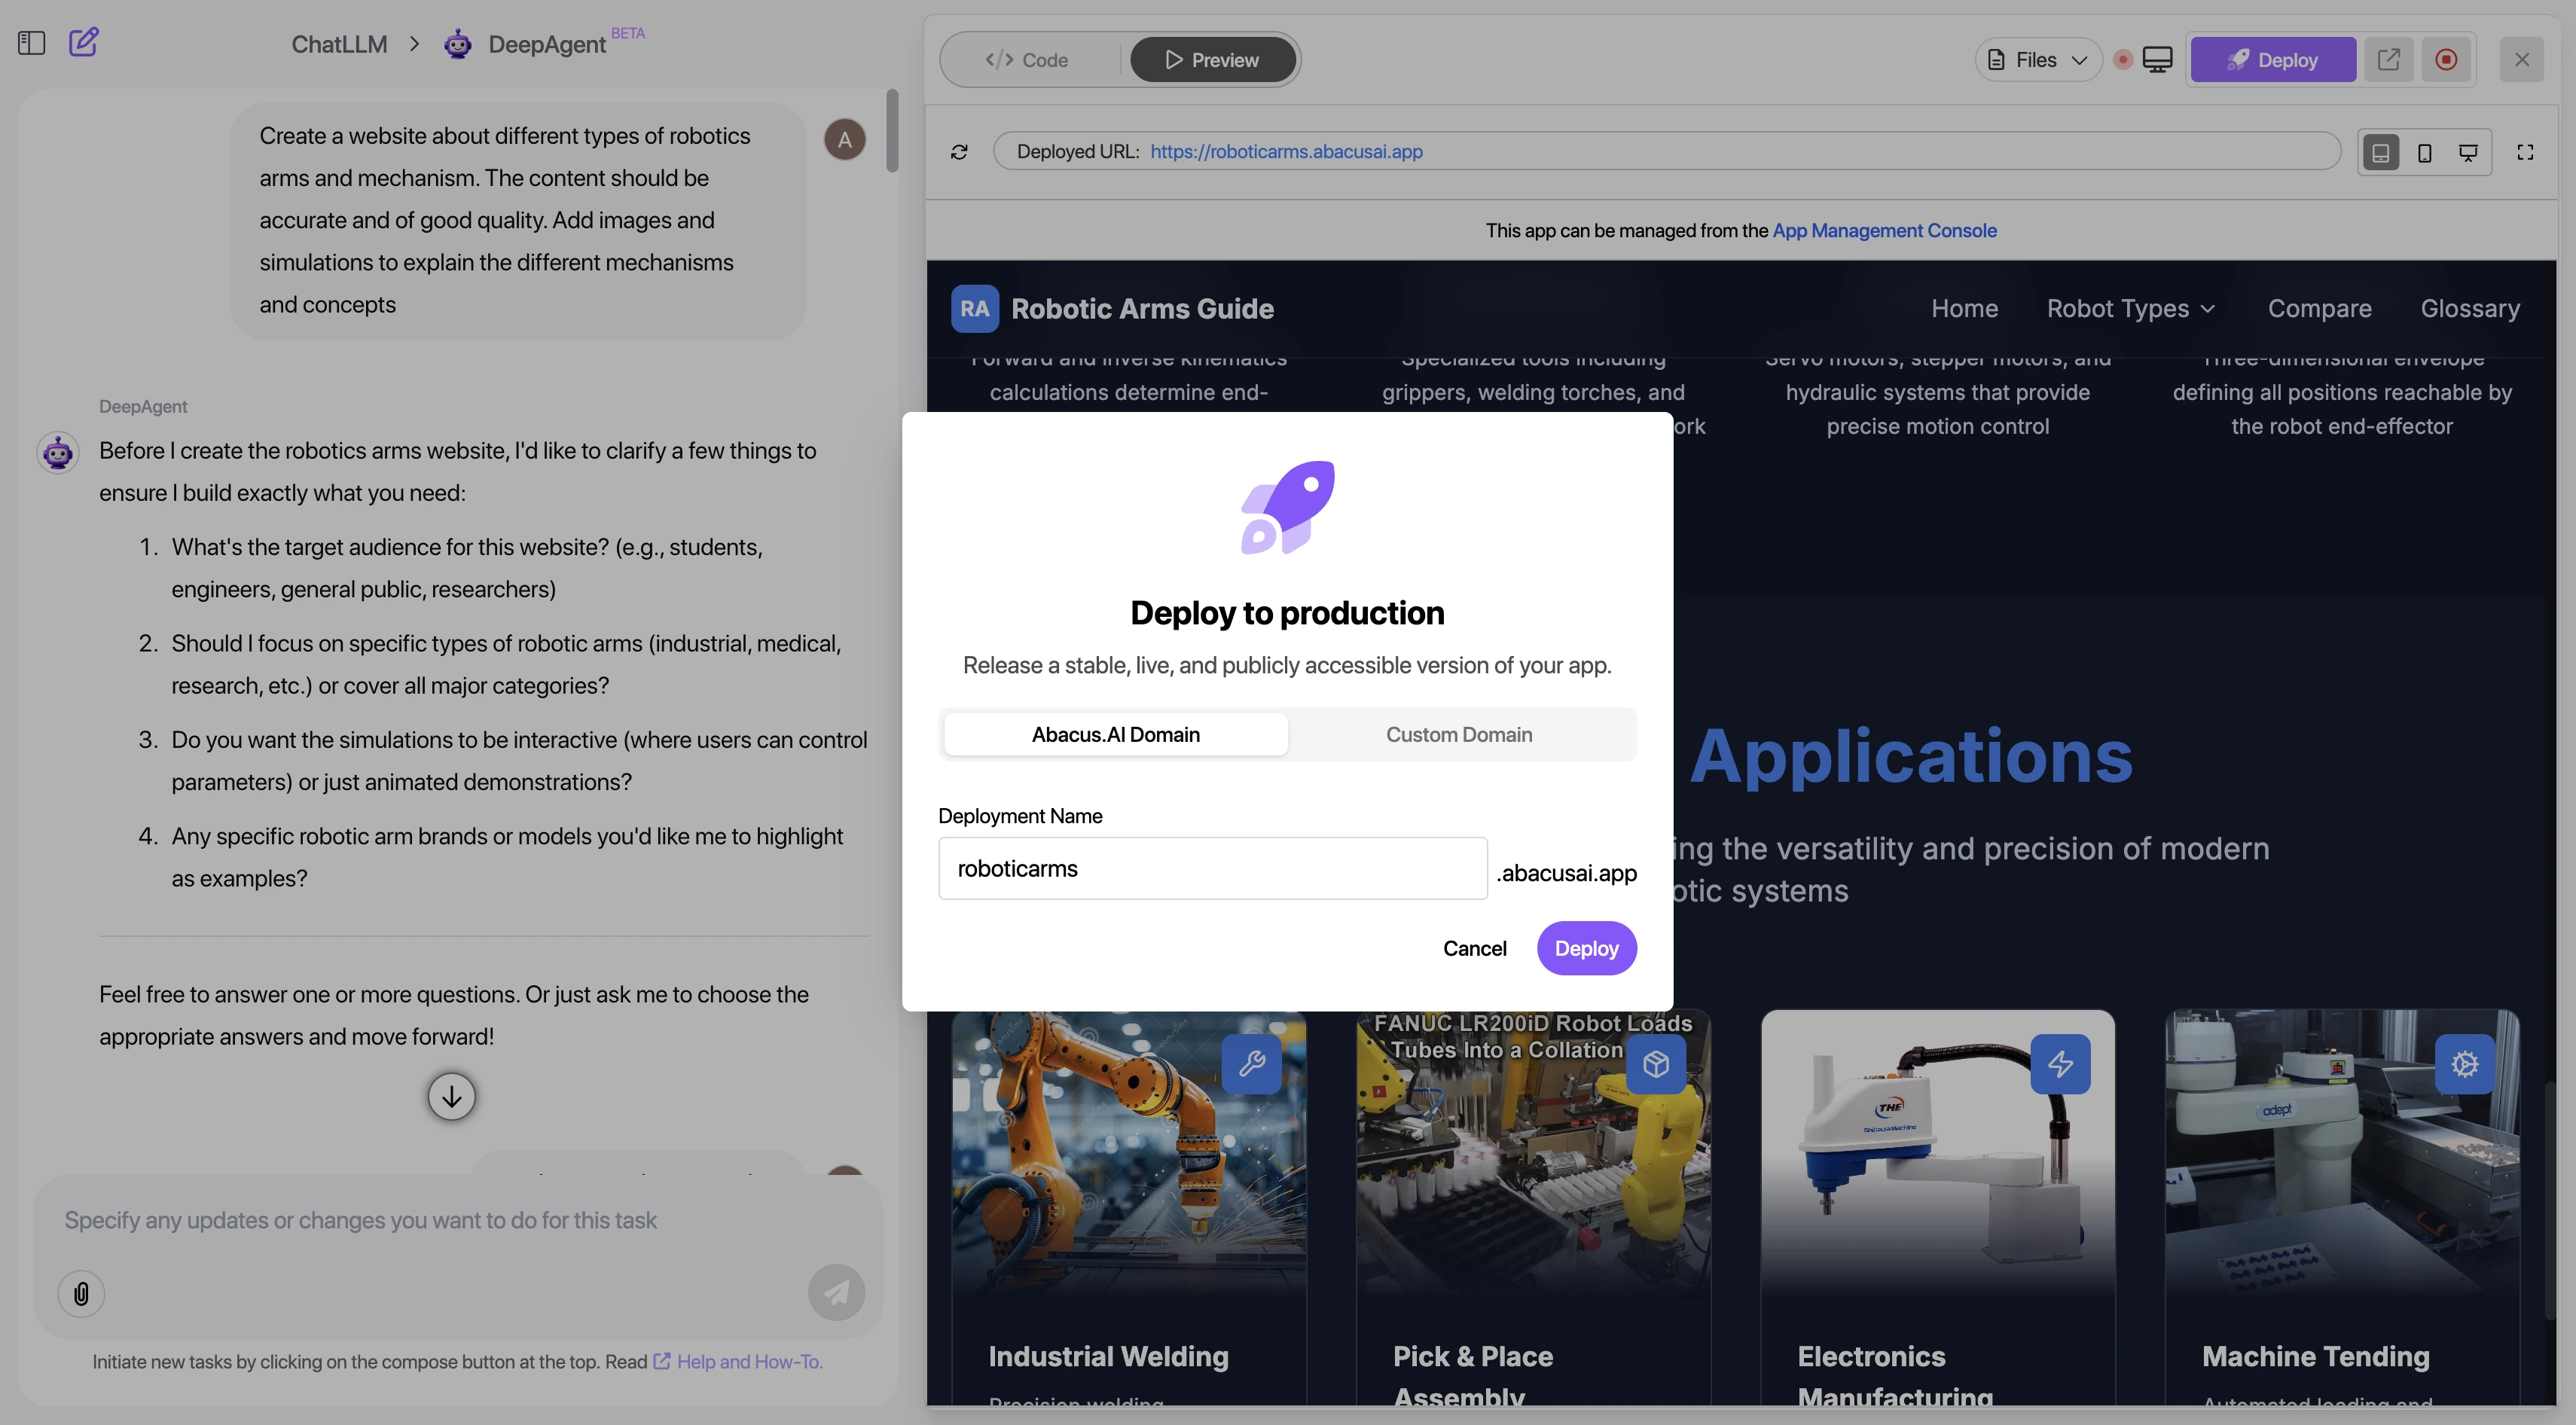Open the Files dropdown
Viewport: 2576px width, 1425px height.
point(2037,60)
